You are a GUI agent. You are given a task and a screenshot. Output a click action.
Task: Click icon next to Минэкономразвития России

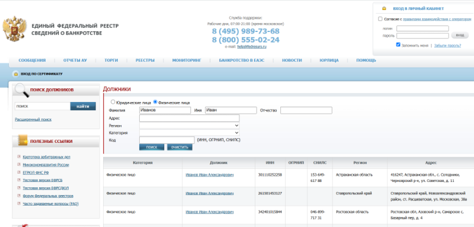click(x=19, y=164)
